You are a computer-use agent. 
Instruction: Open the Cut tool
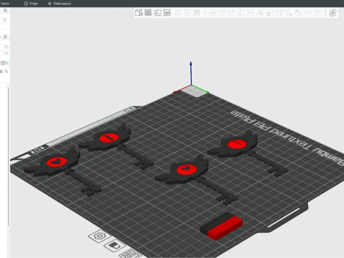click(x=251, y=13)
